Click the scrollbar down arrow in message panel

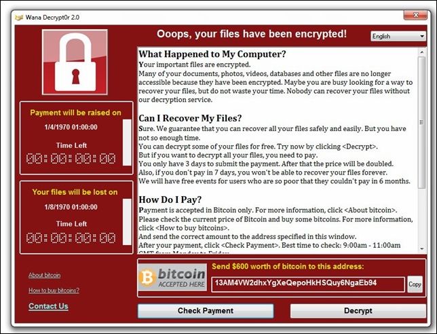pos(421,248)
